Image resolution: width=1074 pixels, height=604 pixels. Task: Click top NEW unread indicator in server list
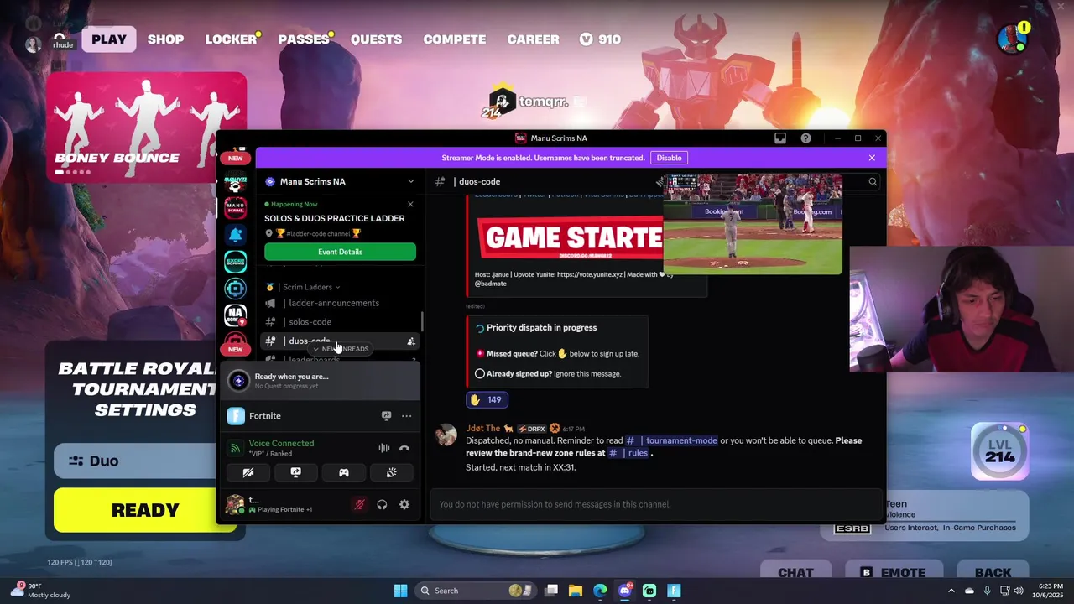(235, 158)
